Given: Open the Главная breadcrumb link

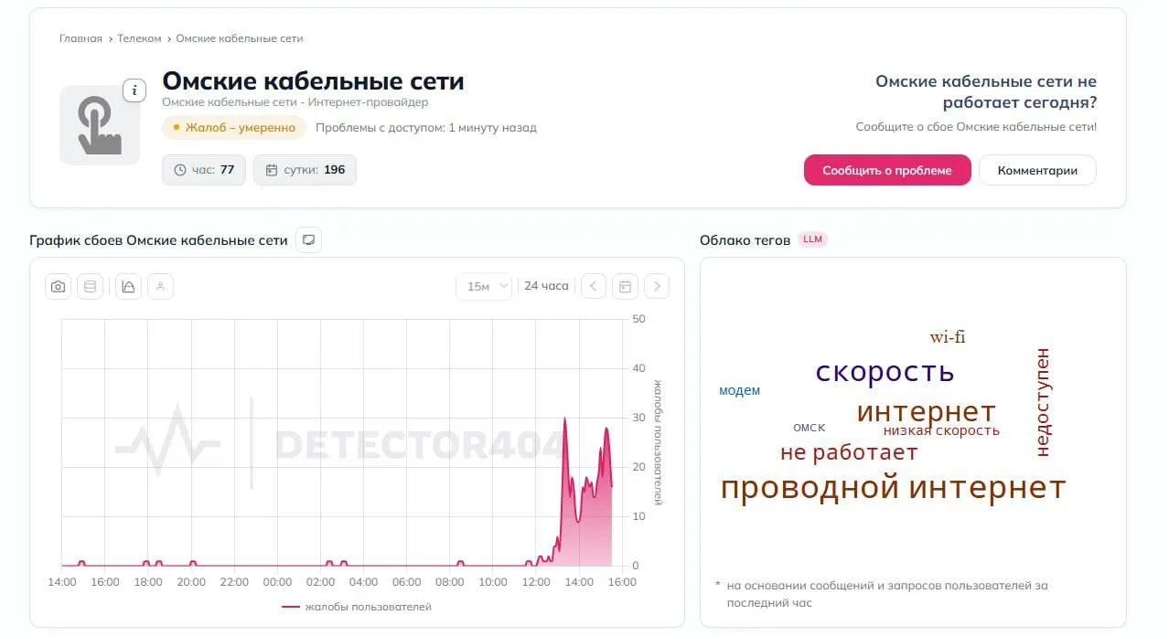Looking at the screenshot, I should (x=80, y=38).
